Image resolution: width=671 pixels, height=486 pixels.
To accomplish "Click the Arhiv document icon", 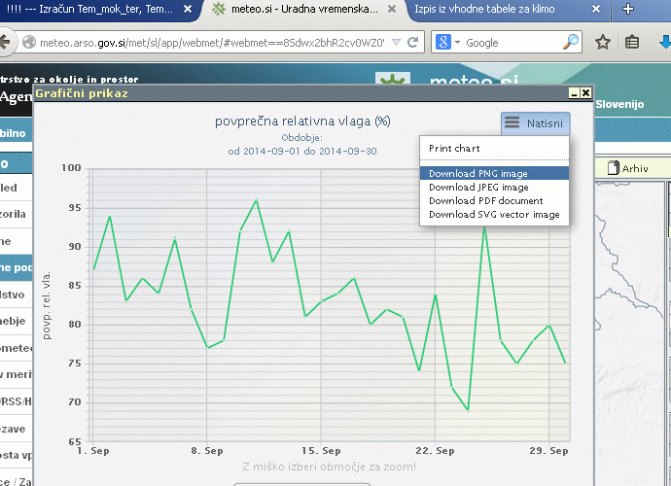I will pos(614,168).
